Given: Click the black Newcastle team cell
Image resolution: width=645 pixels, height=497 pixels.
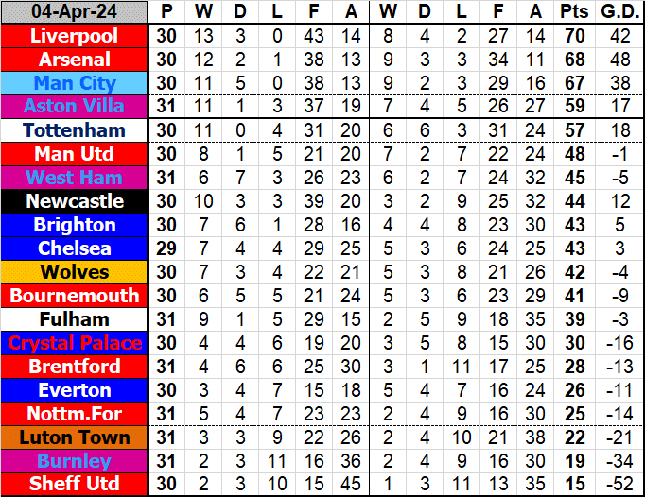Looking at the screenshot, I should [x=75, y=201].
